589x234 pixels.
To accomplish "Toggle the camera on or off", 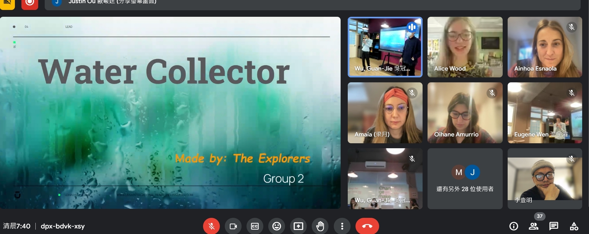I will 233,226.
